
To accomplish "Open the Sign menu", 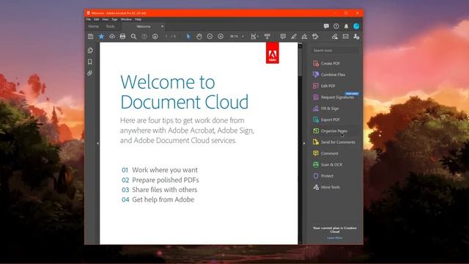I will 114,19.
